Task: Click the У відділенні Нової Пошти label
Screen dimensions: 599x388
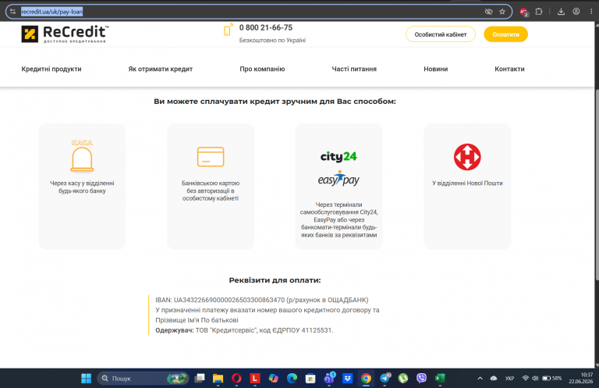Action: 467,183
